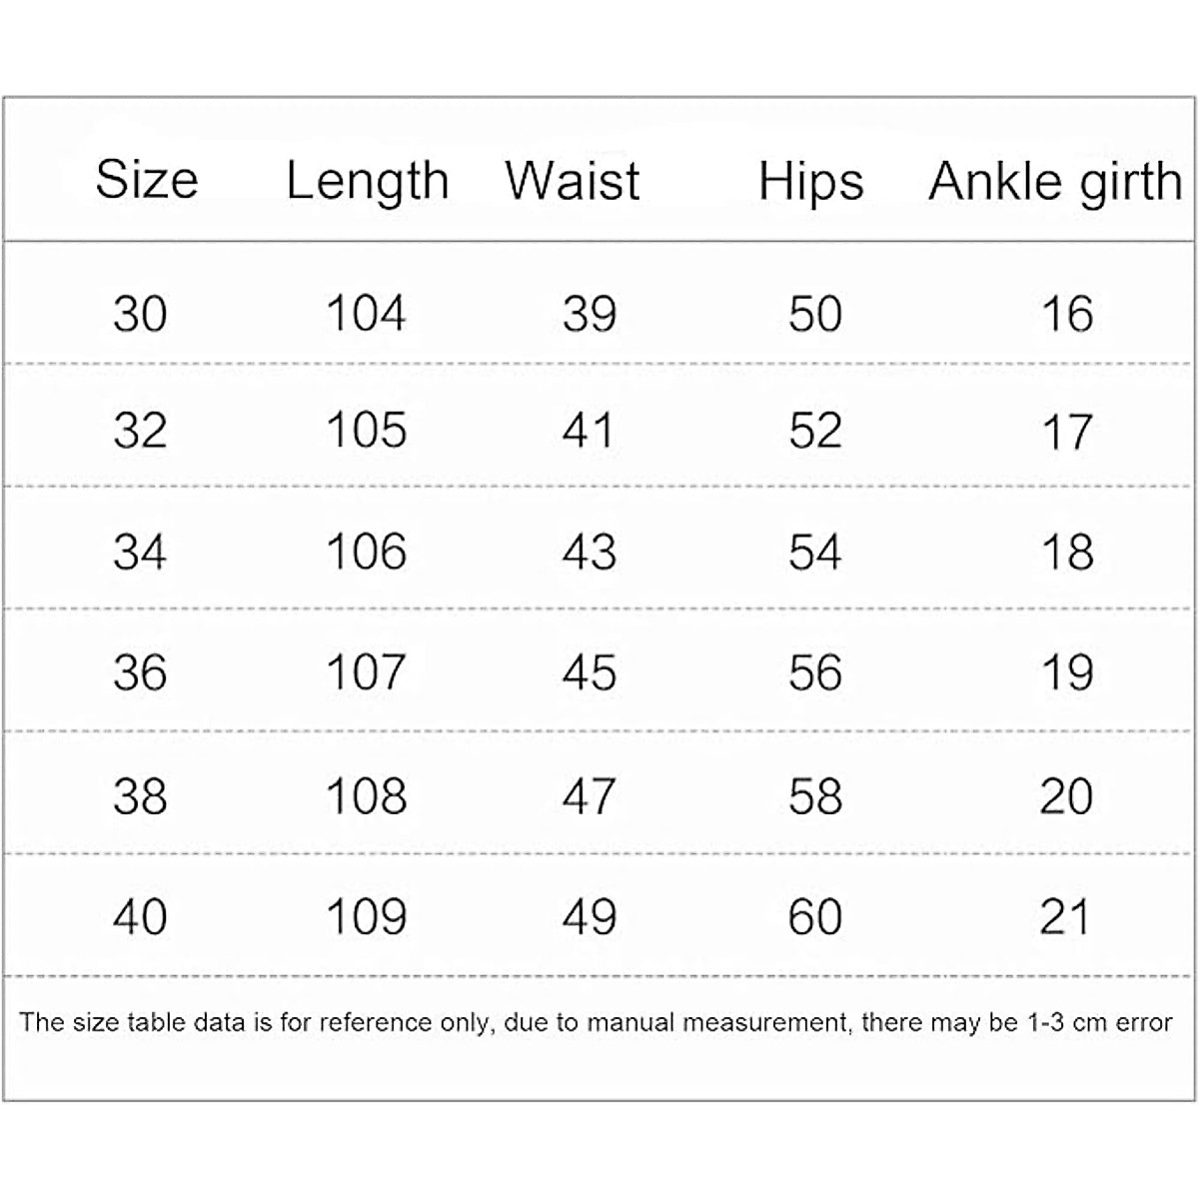Select the hips value 52
The height and width of the screenshot is (1199, 1199).
[815, 431]
